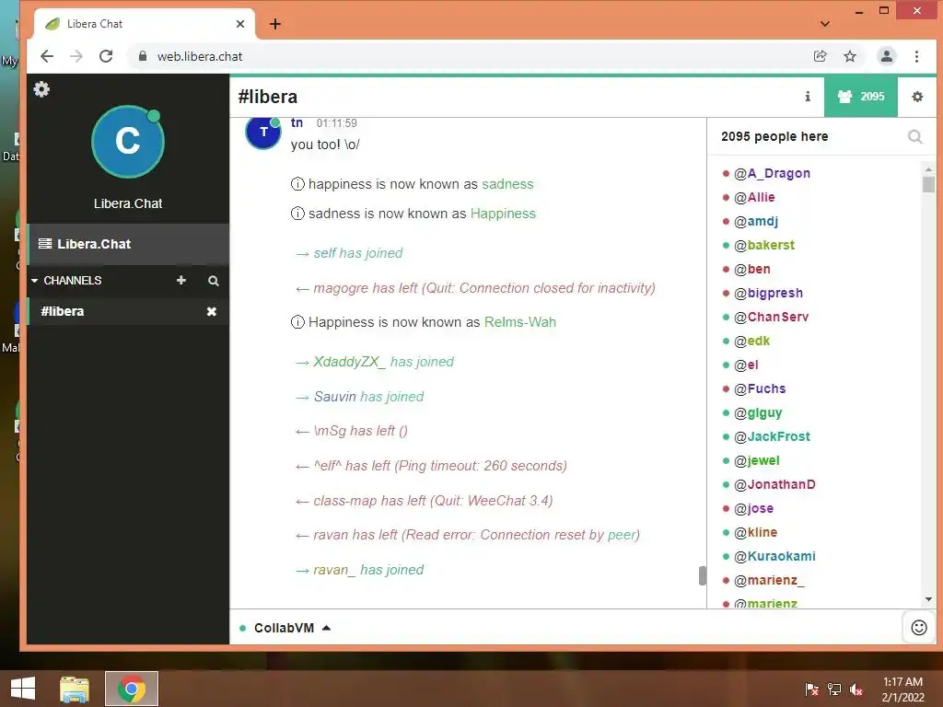This screenshot has height=707, width=943.
Task: Open the muted volume tray icon
Action: point(856,690)
